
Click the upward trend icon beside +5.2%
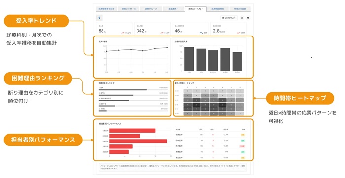pos(123,33)
